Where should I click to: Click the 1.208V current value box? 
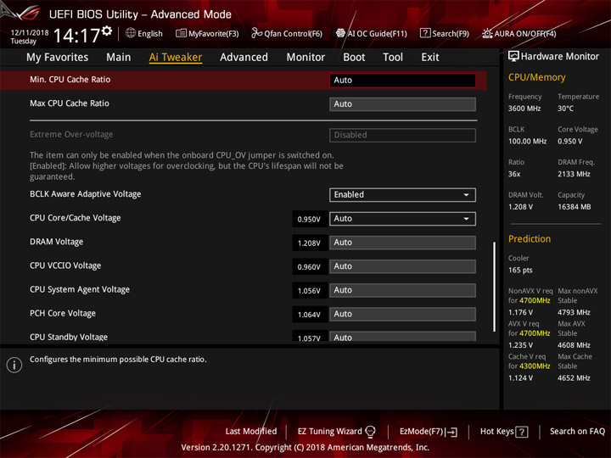310,243
